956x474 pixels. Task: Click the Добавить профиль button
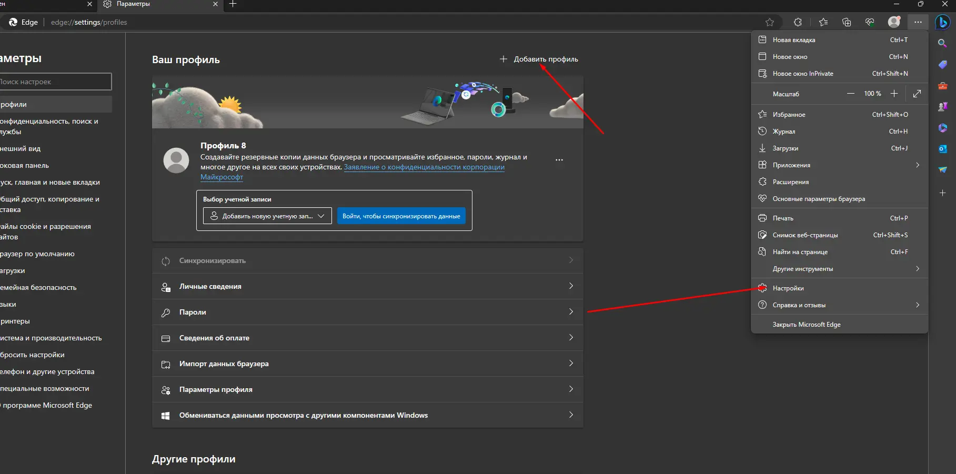(539, 59)
